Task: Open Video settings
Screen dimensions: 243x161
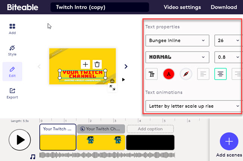Action: coord(182,7)
